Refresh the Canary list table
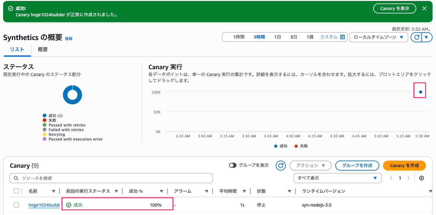This screenshot has height=215, width=436. (281, 166)
